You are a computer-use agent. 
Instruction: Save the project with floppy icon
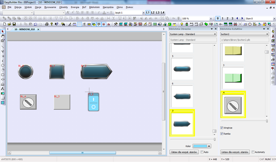(x=14, y=24)
